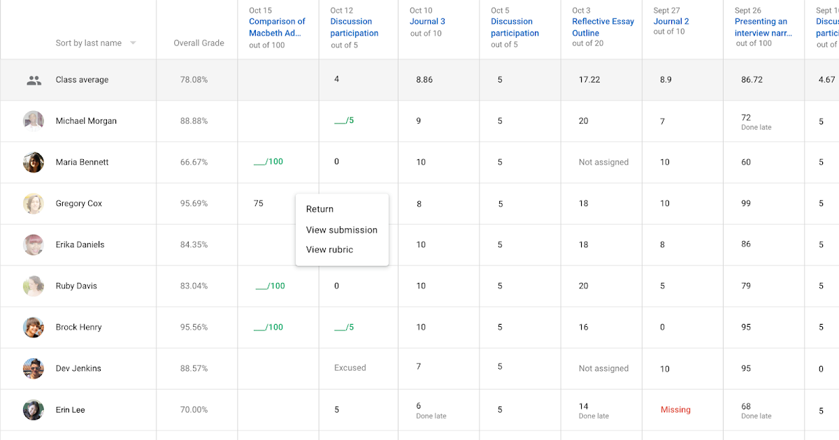Click Erika Daniels' profile avatar
This screenshot has width=839, height=440.
pos(34,244)
